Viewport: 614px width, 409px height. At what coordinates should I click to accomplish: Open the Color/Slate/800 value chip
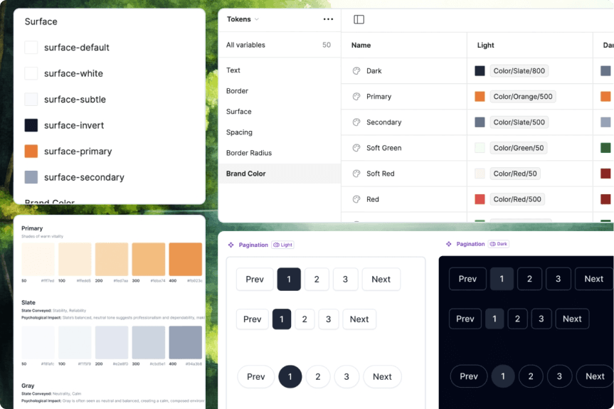click(519, 71)
